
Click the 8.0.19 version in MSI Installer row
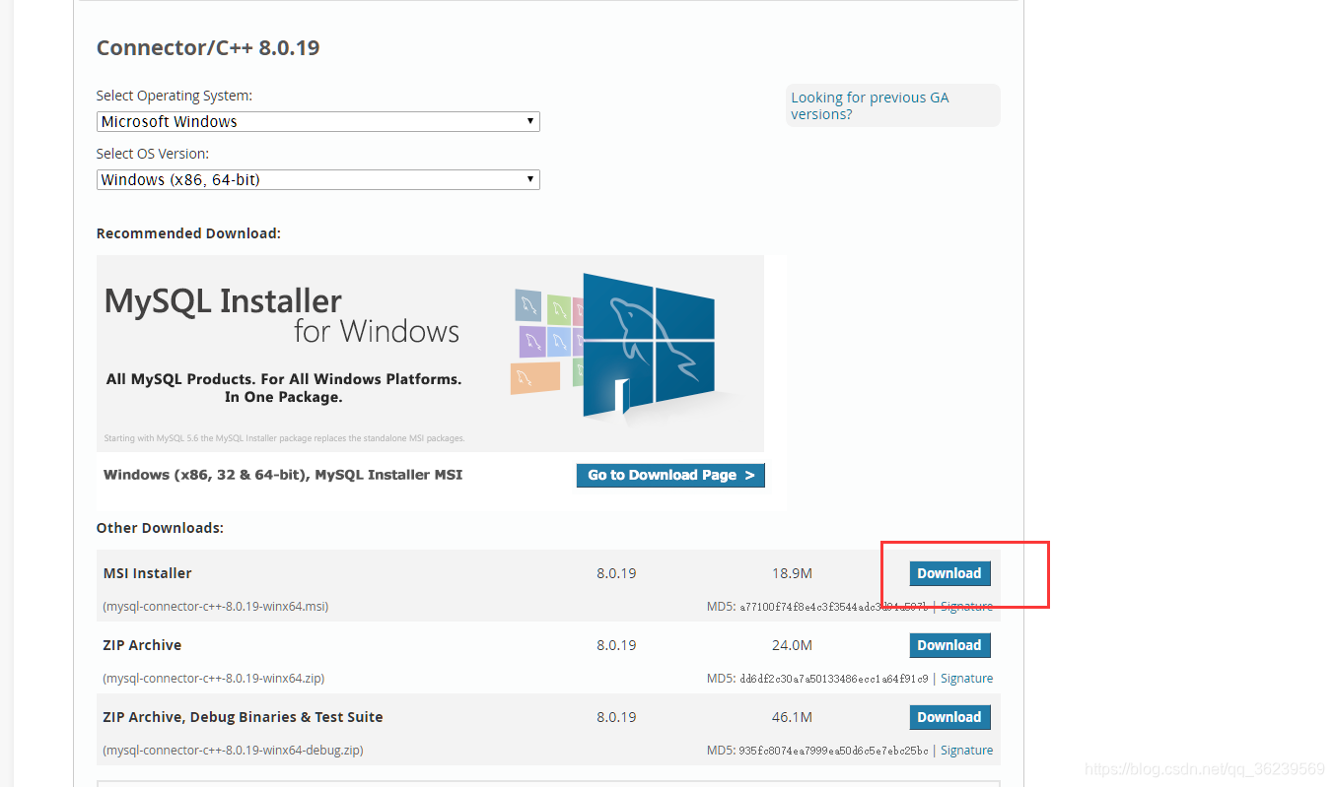[616, 573]
